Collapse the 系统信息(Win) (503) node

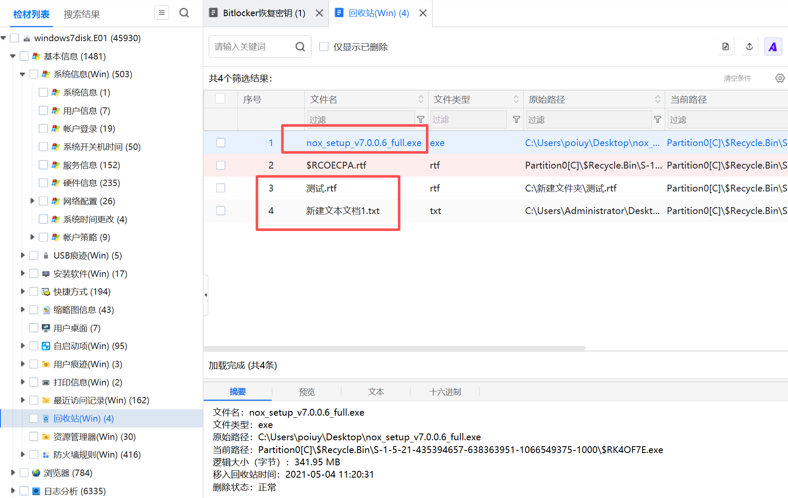pos(23,74)
